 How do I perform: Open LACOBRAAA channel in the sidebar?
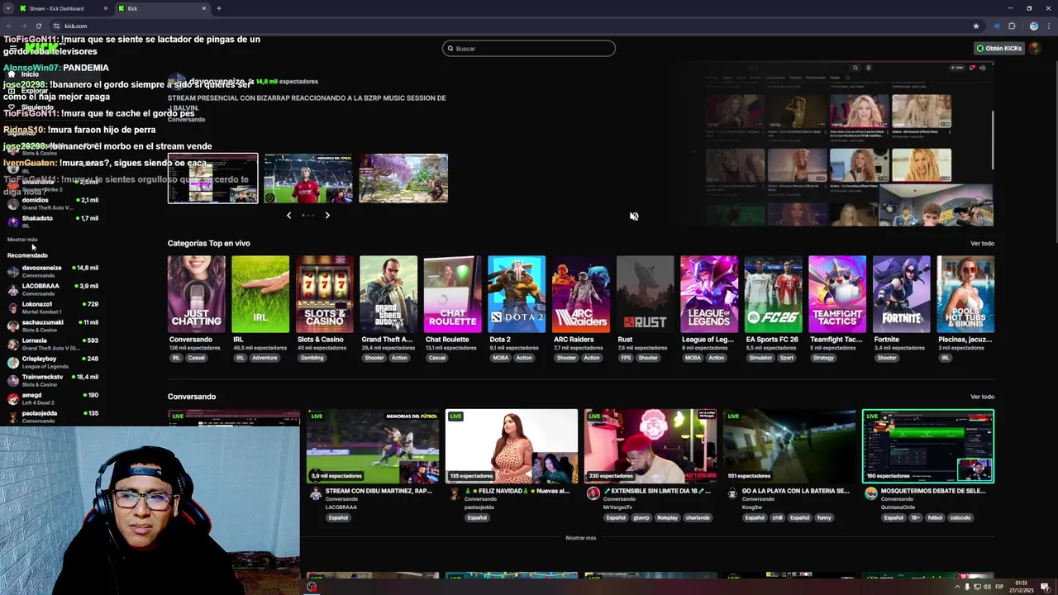click(53, 289)
